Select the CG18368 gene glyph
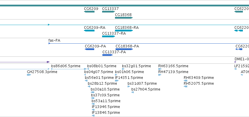The width and height of the screenshot is (249, 117). [124, 18]
